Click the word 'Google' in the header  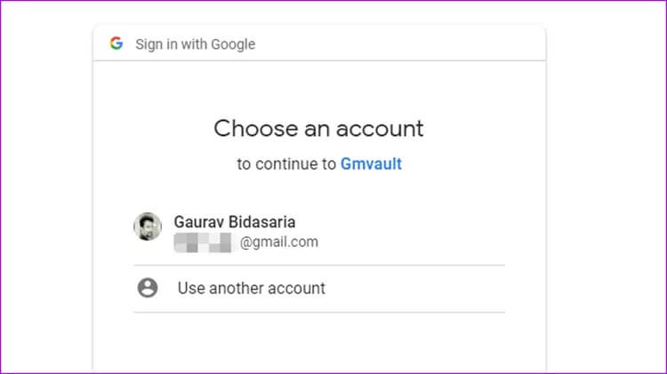pyautogui.click(x=233, y=44)
